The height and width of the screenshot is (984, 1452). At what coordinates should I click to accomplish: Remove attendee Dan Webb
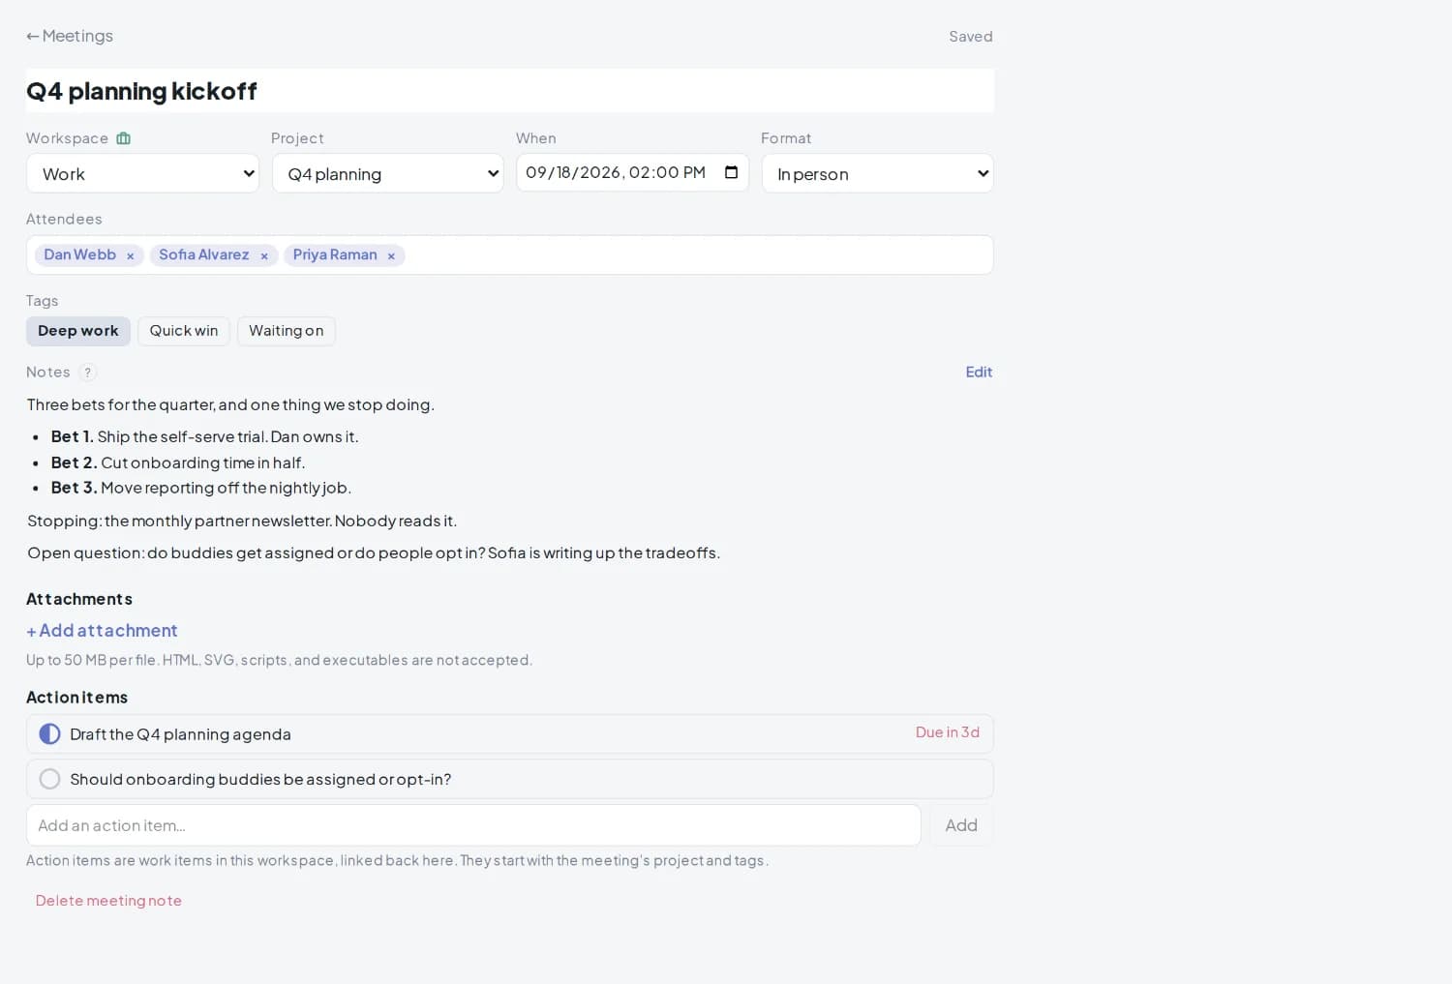[130, 255]
